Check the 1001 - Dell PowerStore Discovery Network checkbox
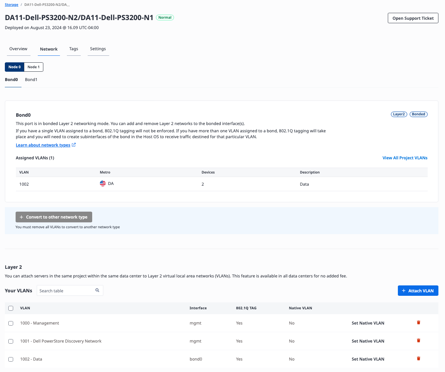The image size is (445, 372). point(11,341)
